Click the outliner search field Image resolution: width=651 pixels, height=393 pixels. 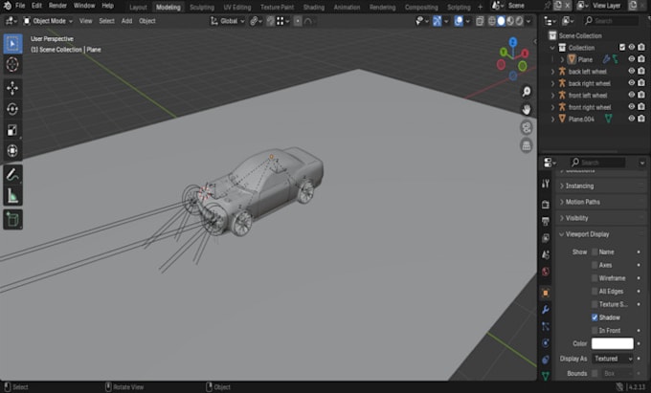pyautogui.click(x=611, y=21)
